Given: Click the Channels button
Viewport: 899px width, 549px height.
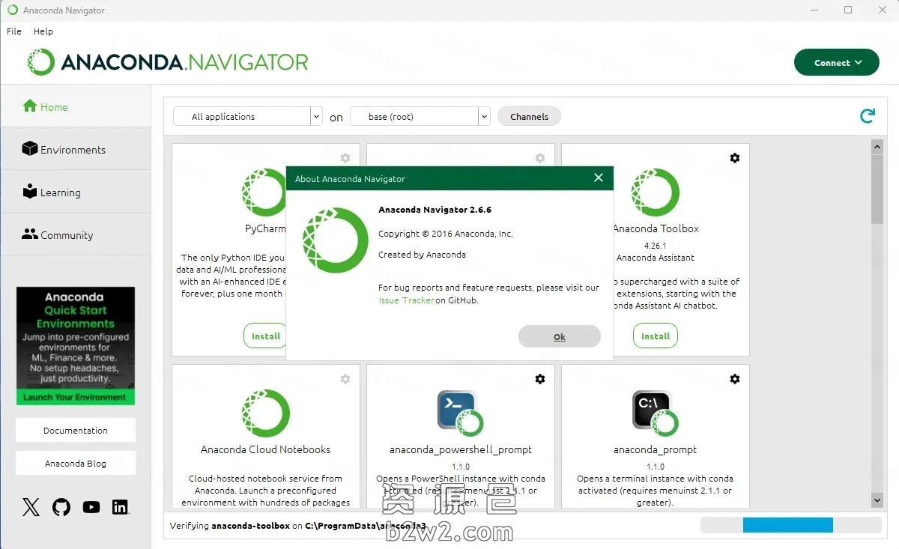Looking at the screenshot, I should pyautogui.click(x=529, y=117).
